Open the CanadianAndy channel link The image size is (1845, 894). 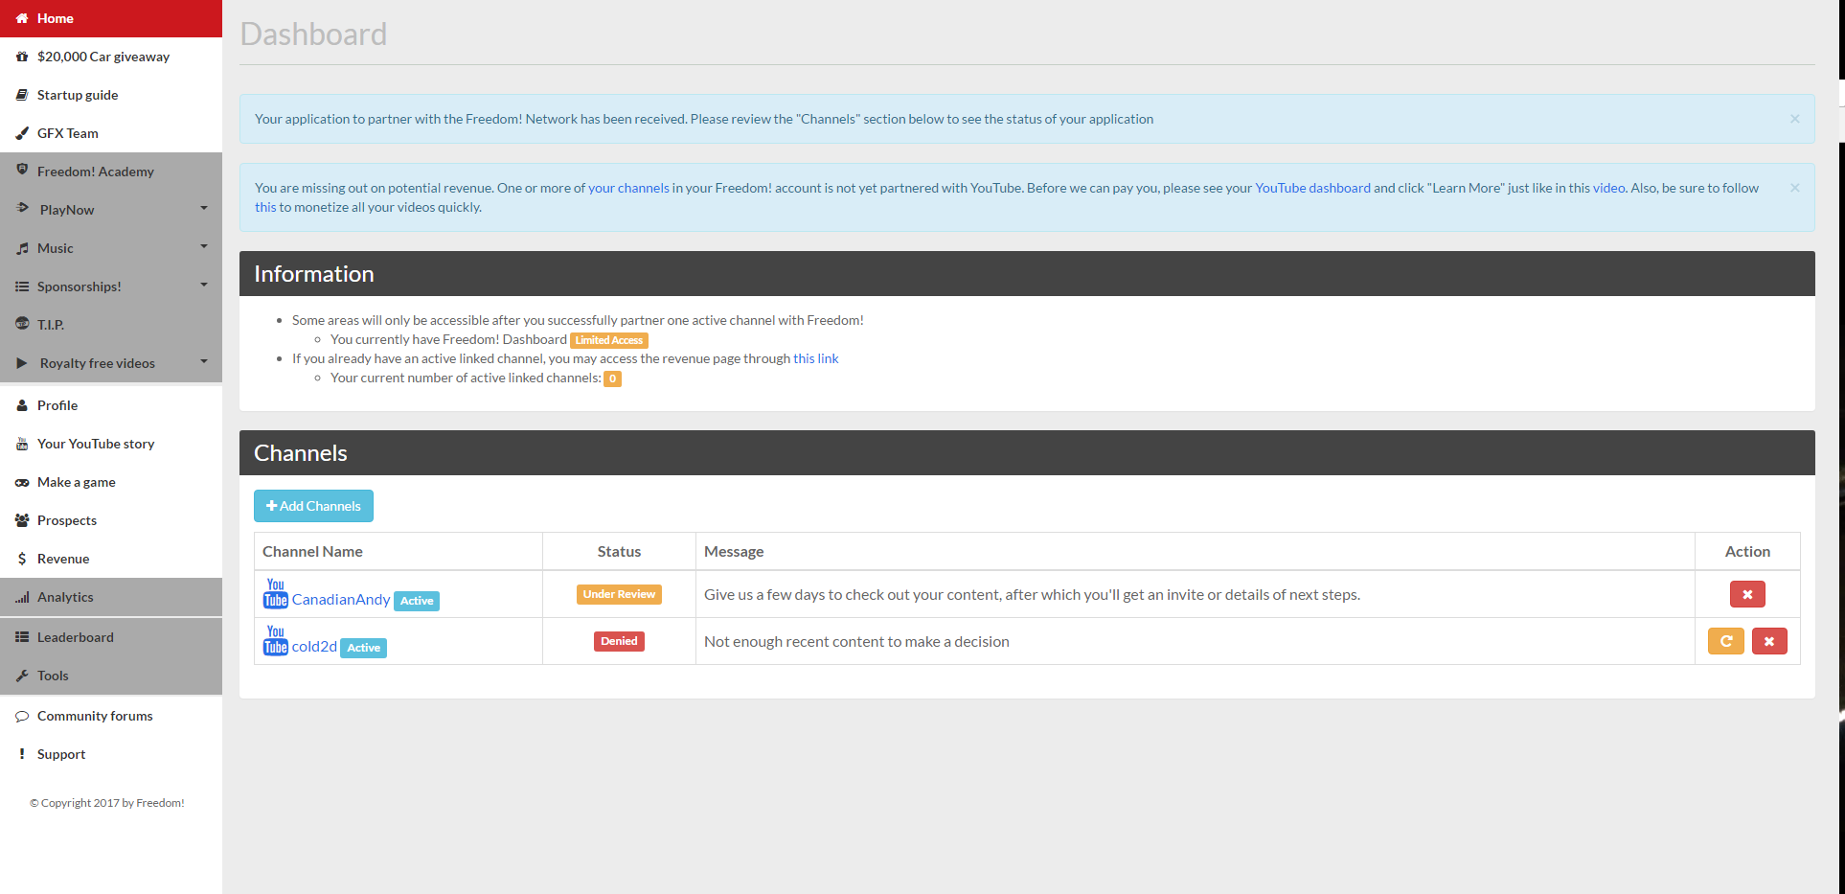(x=341, y=599)
